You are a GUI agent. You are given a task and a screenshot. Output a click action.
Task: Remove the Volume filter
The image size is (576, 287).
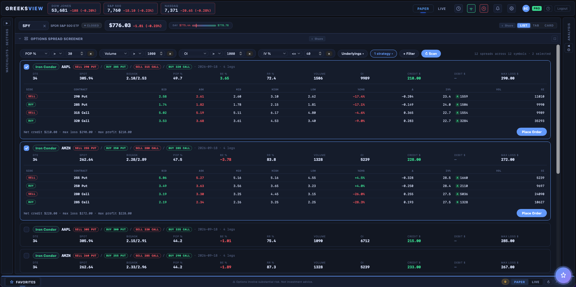170,54
